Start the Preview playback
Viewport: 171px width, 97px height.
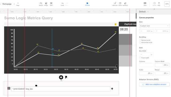(87, 3)
